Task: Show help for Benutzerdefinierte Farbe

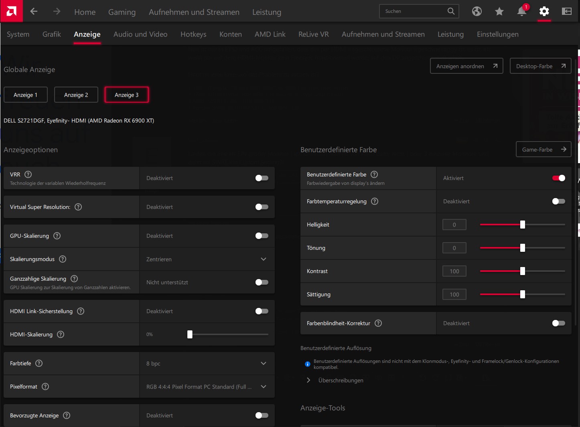Action: point(374,174)
